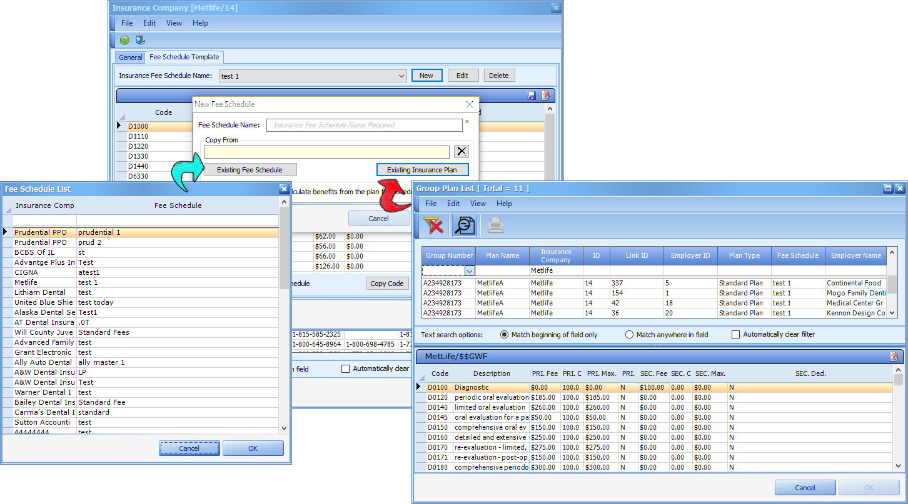Viewport: 908px width, 504px height.
Task: Select the D0120 periodic oral evaluation row
Action: click(x=655, y=397)
